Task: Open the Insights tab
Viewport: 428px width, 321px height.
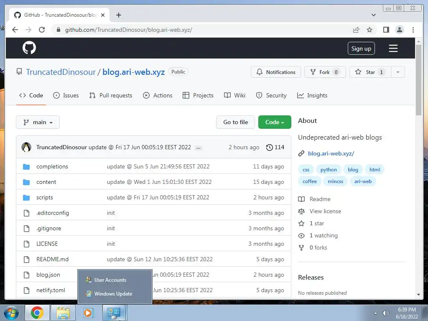Action: 312,96
